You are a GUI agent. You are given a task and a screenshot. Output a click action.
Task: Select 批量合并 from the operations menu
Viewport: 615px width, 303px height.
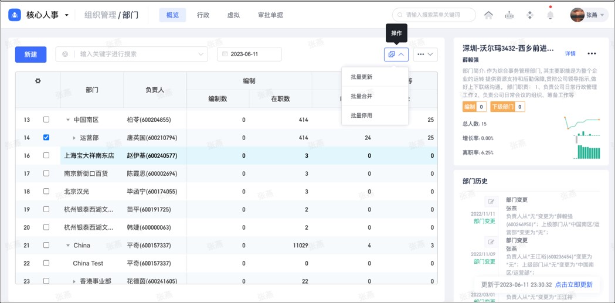point(362,96)
